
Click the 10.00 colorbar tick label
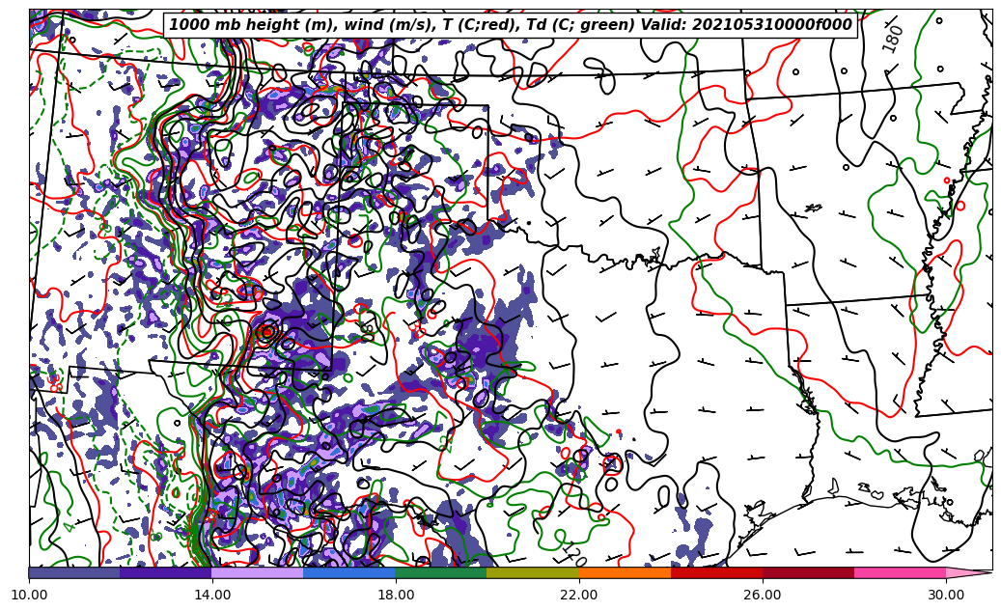pos(29,595)
